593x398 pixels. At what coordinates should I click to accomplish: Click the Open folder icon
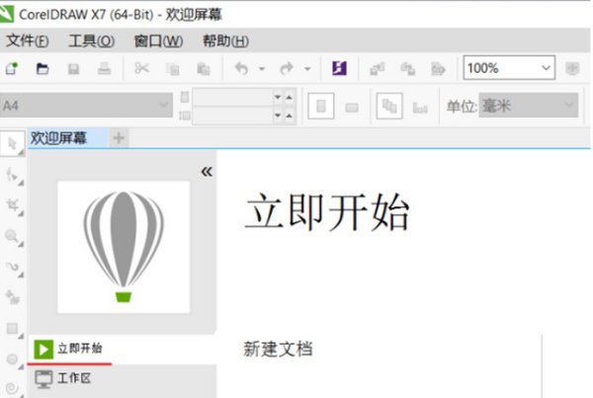42,69
